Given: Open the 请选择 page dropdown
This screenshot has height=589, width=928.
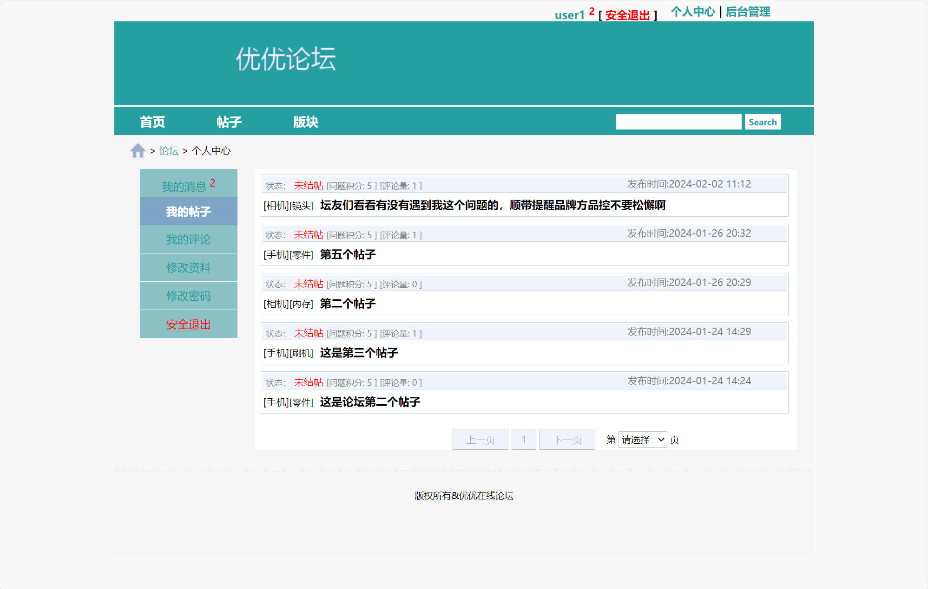Looking at the screenshot, I should click(x=642, y=439).
